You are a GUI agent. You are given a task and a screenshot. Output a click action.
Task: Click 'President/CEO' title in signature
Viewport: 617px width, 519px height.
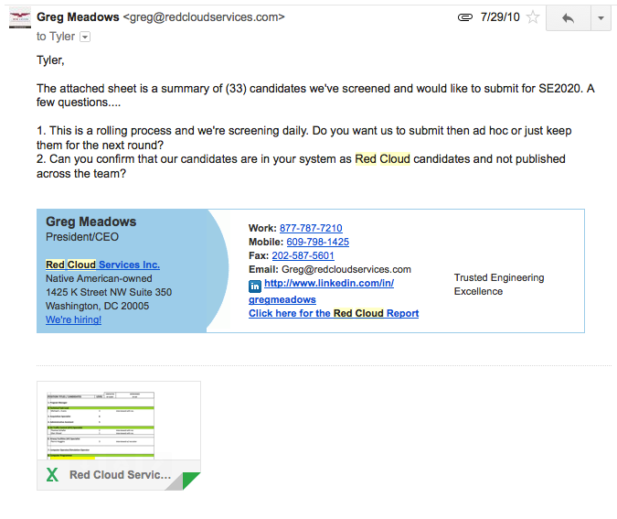tap(82, 237)
